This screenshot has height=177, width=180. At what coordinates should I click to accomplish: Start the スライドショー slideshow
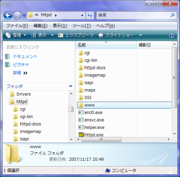116,35
